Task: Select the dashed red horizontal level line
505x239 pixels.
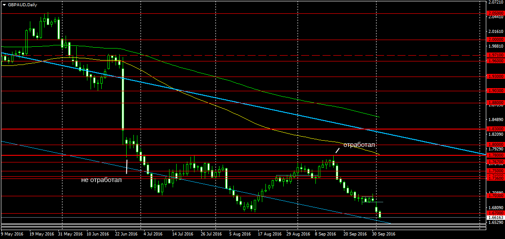Action: coord(244,56)
